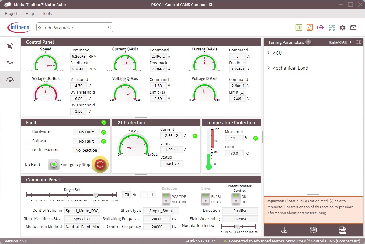Image resolution: width=365 pixels, height=244 pixels.
Task: Expand the MCU parameter group
Action: tap(277, 53)
